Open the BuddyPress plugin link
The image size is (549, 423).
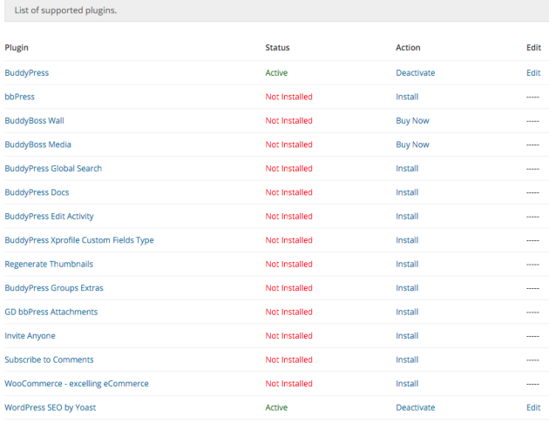coord(27,73)
